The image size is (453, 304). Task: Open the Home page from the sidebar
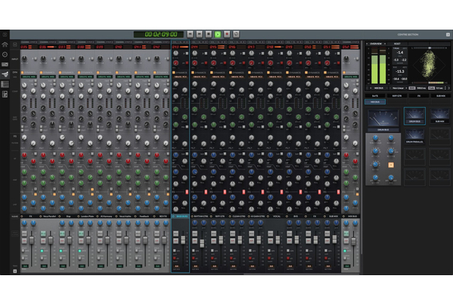(x=5, y=44)
